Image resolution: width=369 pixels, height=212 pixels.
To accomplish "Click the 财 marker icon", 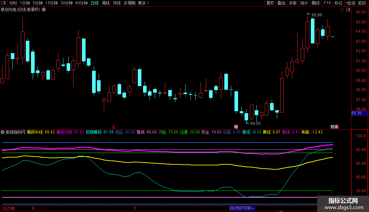I will click(x=332, y=127).
